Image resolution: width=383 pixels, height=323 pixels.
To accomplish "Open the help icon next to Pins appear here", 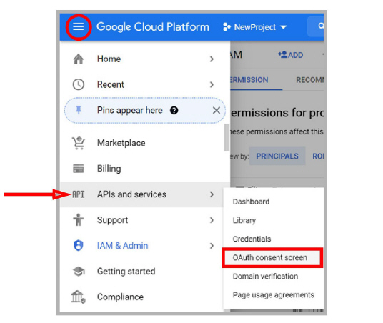I will [x=174, y=111].
